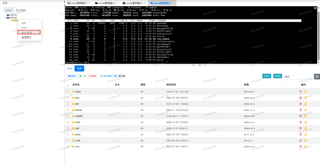Check the boot folder checkbox
This screenshot has height=164, width=320.
click(x=68, y=92)
